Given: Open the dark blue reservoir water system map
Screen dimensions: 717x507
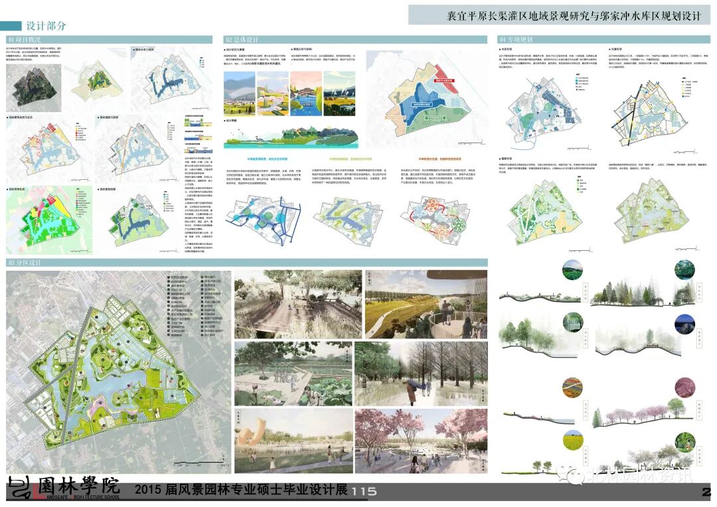Looking at the screenshot, I should click(x=170, y=80).
